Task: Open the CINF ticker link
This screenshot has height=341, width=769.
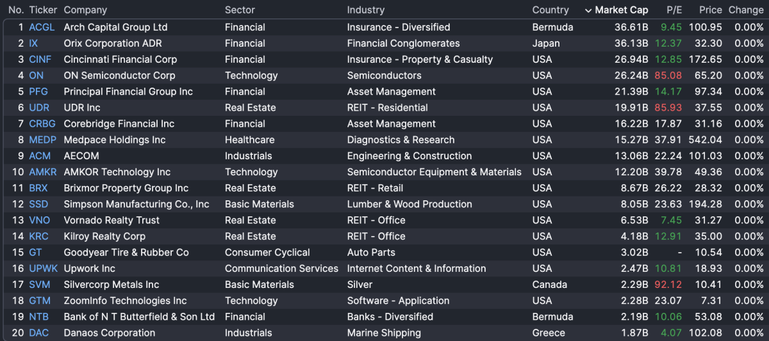Action: click(x=40, y=59)
